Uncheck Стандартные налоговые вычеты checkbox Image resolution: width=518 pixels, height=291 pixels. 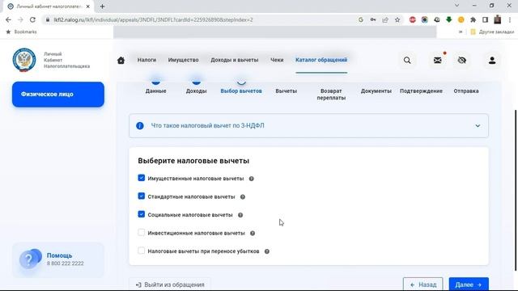click(142, 196)
